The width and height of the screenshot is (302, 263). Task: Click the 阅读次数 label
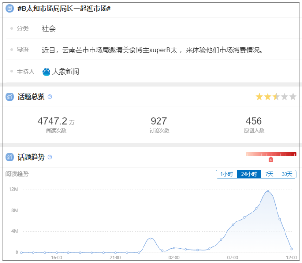pyautogui.click(x=56, y=130)
